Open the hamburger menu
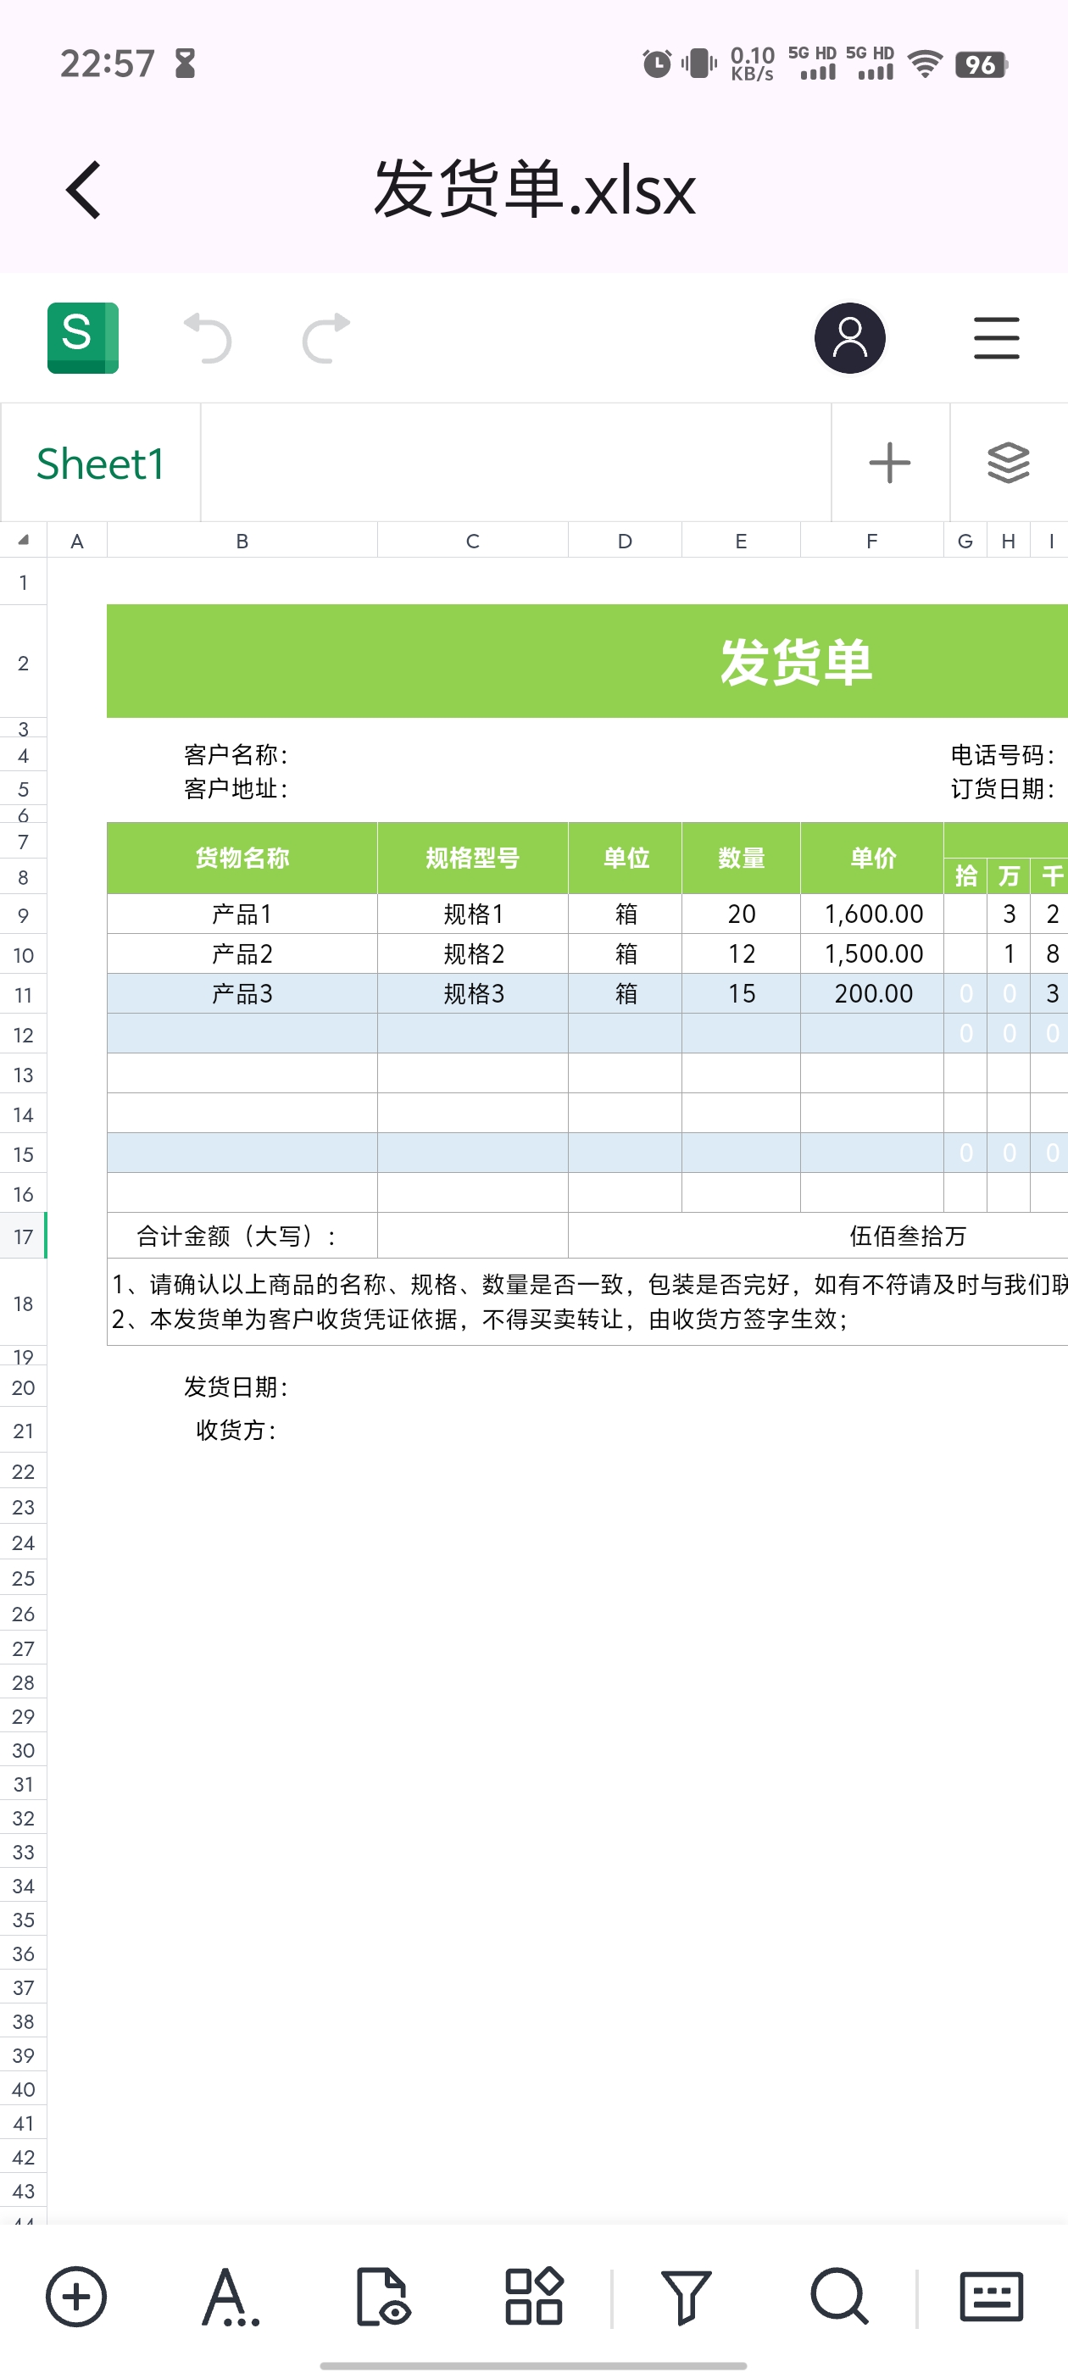This screenshot has width=1068, height=2373. pos(996,338)
